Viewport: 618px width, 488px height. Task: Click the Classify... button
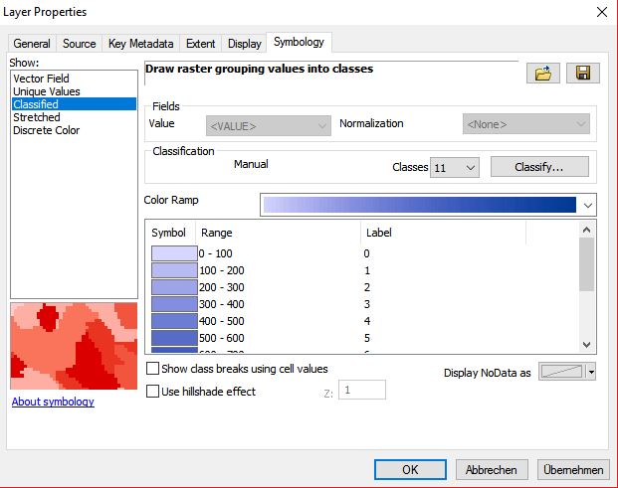pos(538,167)
